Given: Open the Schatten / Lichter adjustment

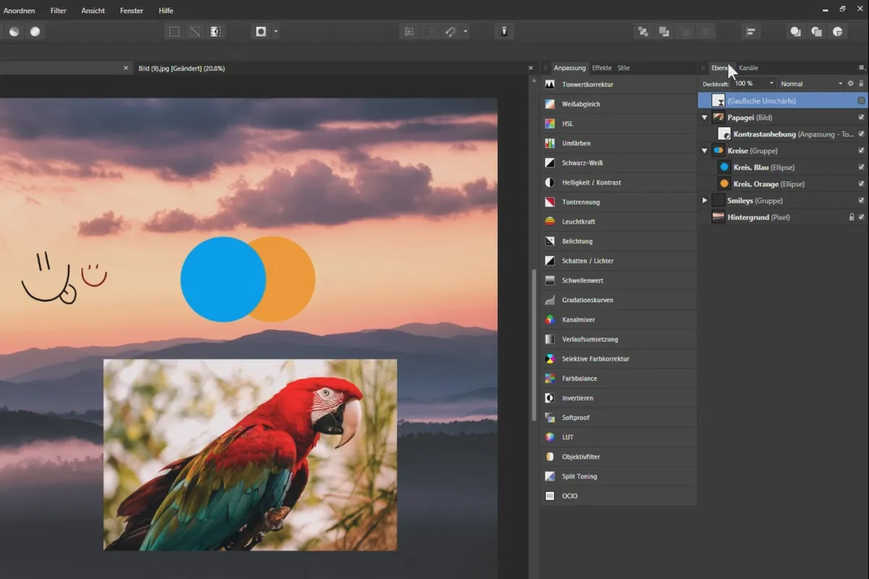Looking at the screenshot, I should pos(619,261).
